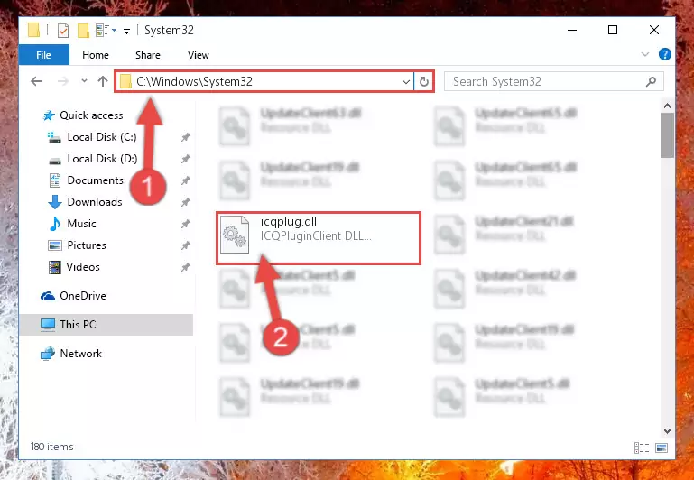Click the System32 window title bar folder icon
Screen dimensions: 694x480
[34, 30]
